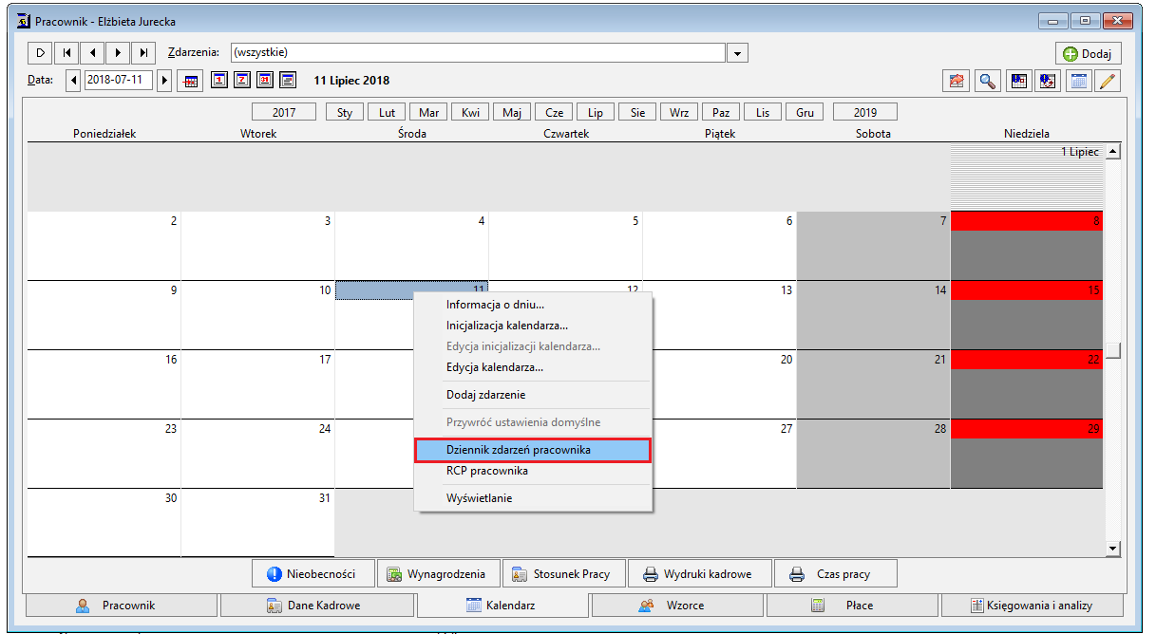The width and height of the screenshot is (1156, 634).
Task: Open the Nieobecności button
Action: (313, 573)
